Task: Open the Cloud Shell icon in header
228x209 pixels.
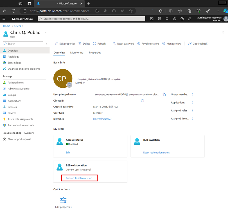Action: 152,19
